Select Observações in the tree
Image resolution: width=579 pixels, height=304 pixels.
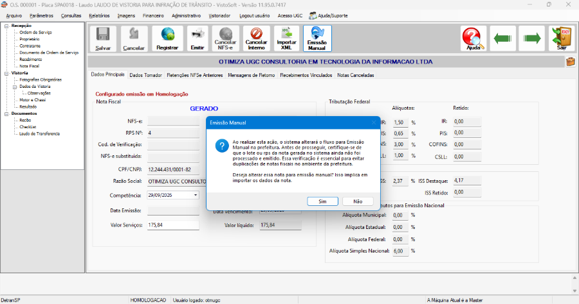(39, 93)
